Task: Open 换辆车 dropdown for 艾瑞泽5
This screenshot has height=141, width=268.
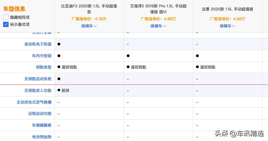Action: pos(158,26)
